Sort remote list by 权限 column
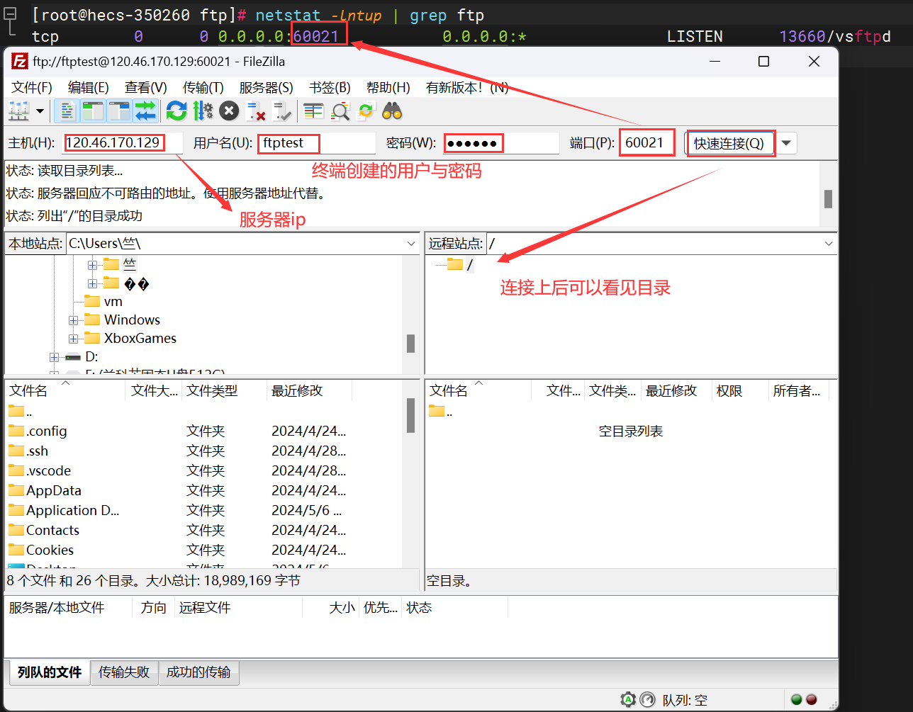The height and width of the screenshot is (712, 913). click(x=740, y=390)
